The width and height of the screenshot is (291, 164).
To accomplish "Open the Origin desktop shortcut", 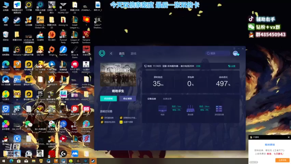I will (52, 51).
